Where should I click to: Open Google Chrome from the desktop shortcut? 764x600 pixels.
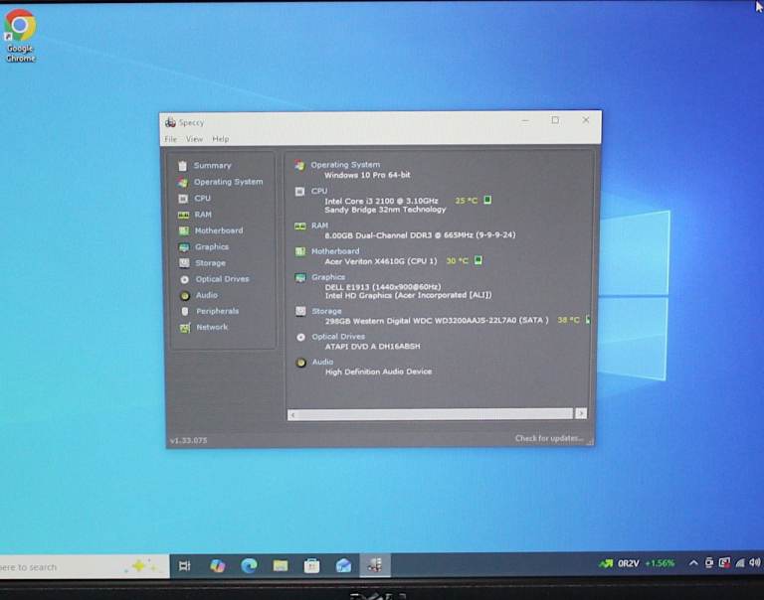point(21,36)
